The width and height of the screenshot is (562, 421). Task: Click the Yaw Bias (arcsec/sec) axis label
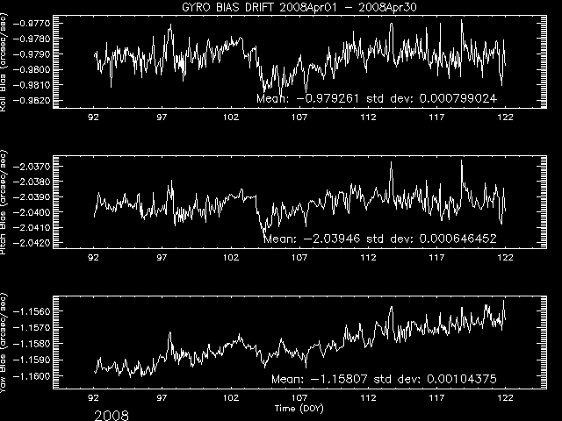[x=4, y=343]
